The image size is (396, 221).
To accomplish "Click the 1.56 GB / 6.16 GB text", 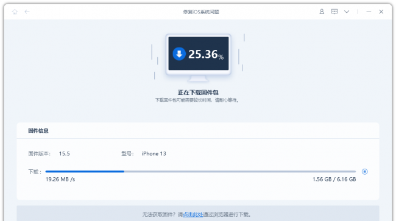I will (334, 180).
